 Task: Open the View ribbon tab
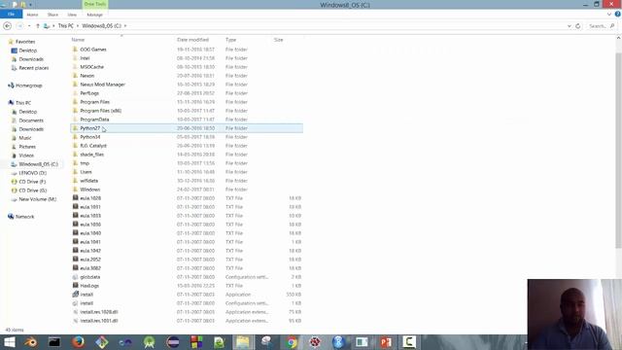coord(72,15)
